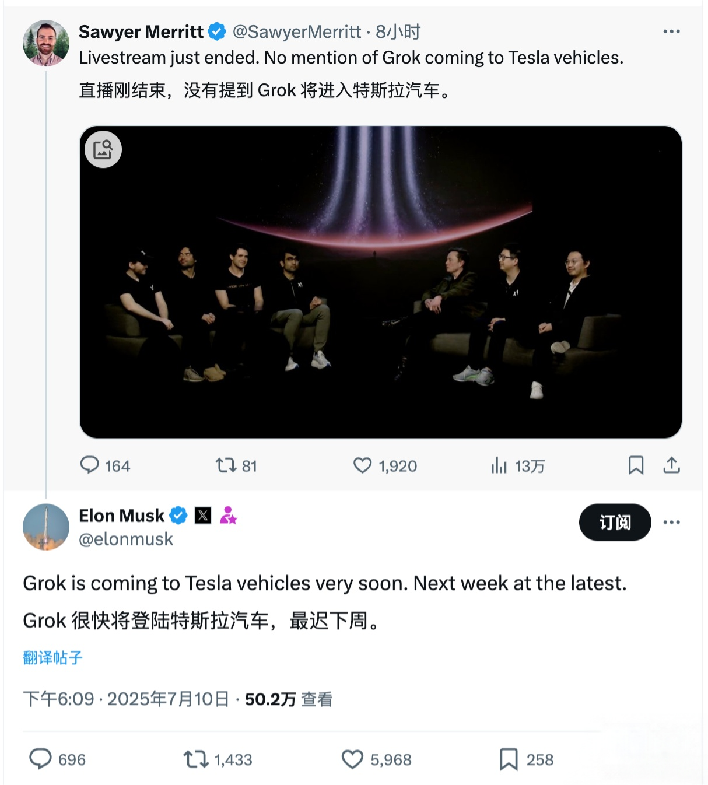Bookmark Elon Musk's post
708x785 pixels.
coord(509,759)
